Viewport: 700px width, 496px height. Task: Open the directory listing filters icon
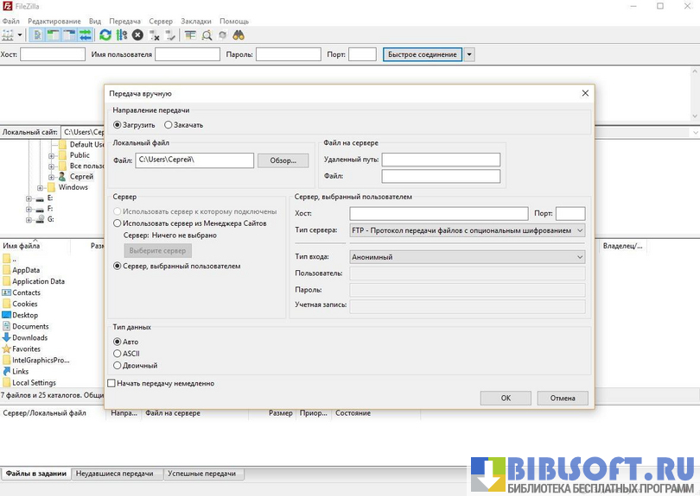191,35
